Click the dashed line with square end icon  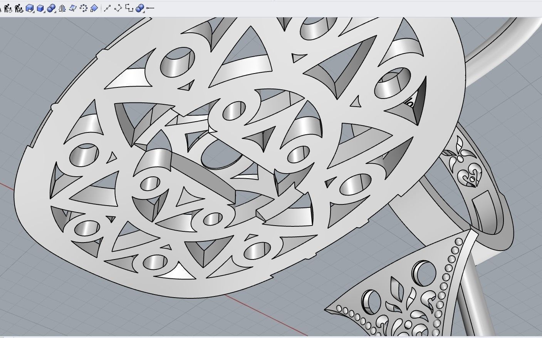click(x=150, y=8)
